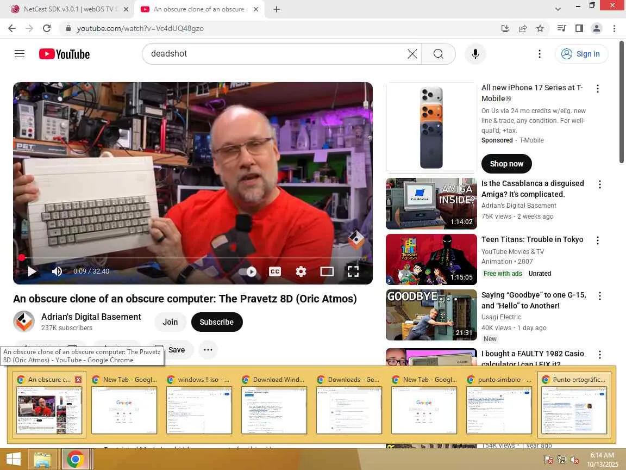Open the Chrome profile avatar

pos(597,28)
